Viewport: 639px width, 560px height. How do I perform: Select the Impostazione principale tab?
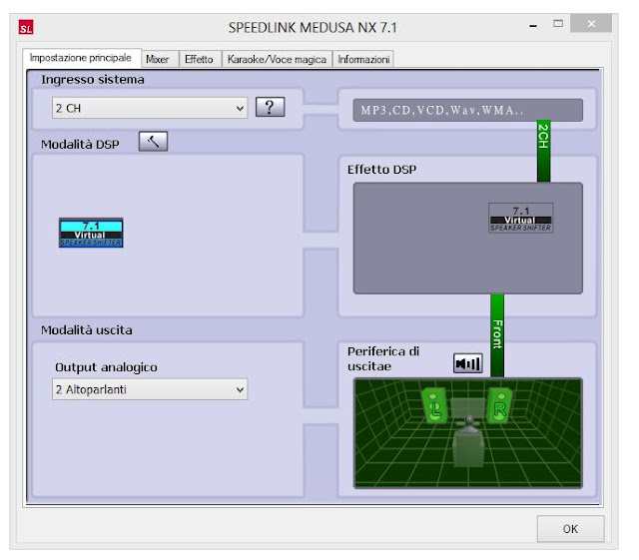coord(82,58)
